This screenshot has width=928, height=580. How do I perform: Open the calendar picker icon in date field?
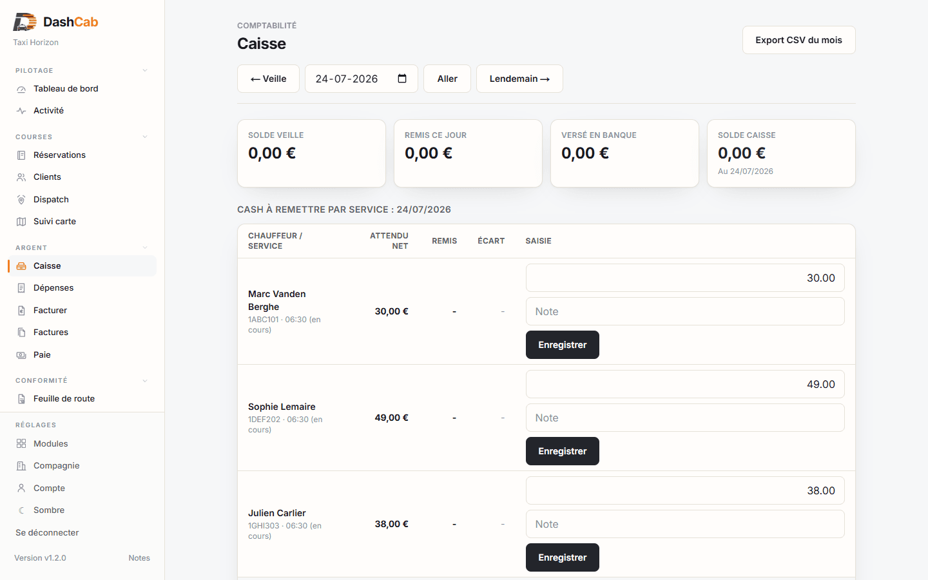pyautogui.click(x=402, y=79)
